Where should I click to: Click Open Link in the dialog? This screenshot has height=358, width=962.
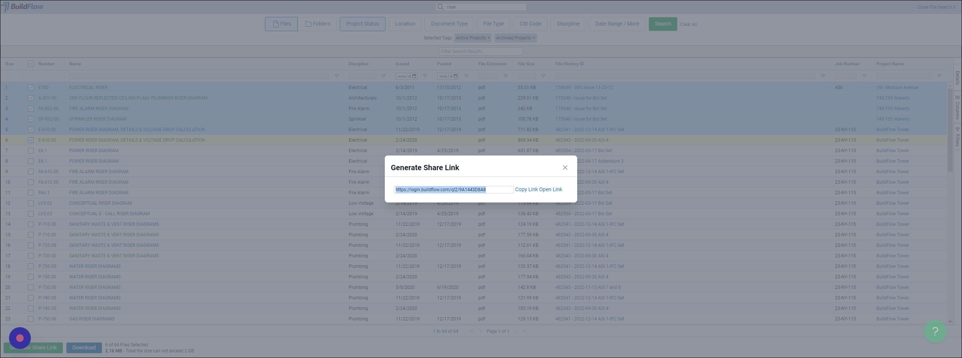tap(551, 189)
